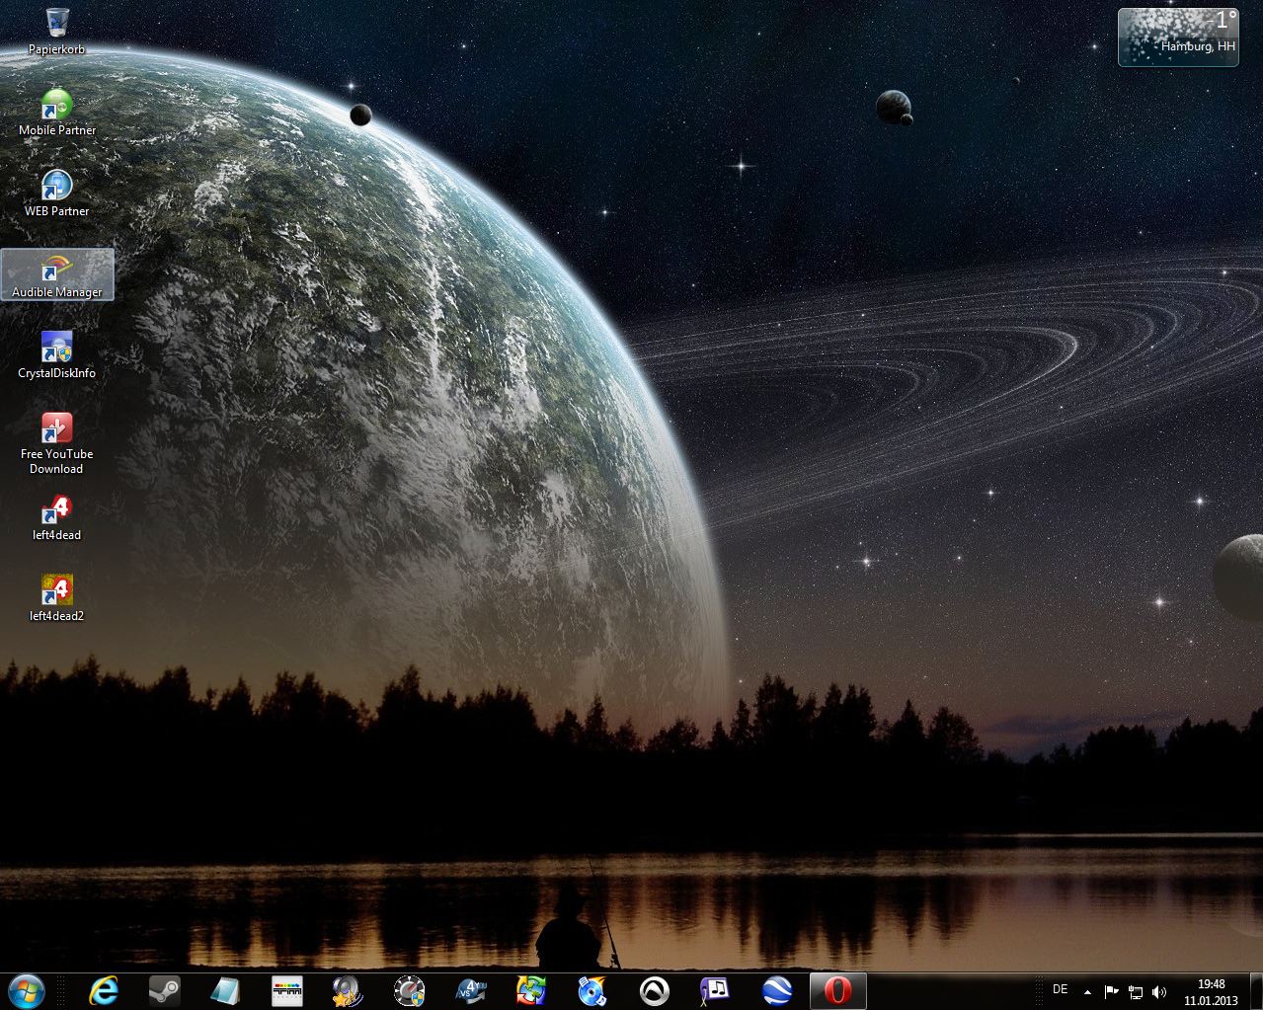Open the network tray icon
This screenshot has width=1263, height=1010.
click(x=1136, y=991)
